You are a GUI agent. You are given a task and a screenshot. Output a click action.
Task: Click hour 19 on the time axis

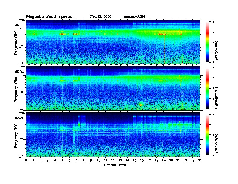tap(163, 161)
